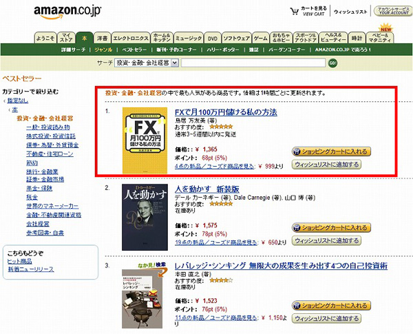Click the amazon.co.jp logo
Image resolution: width=413 pixels, height=334 pixels.
(x=67, y=12)
